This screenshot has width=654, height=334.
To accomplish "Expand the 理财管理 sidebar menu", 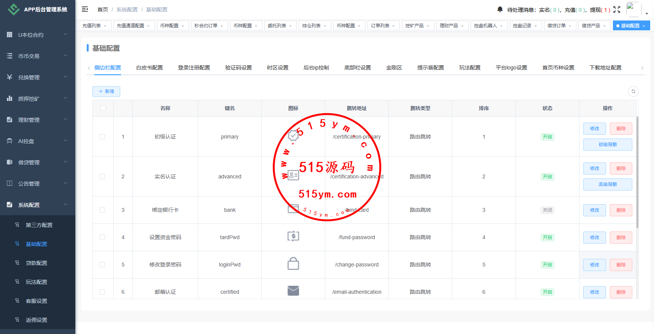I will (x=38, y=120).
